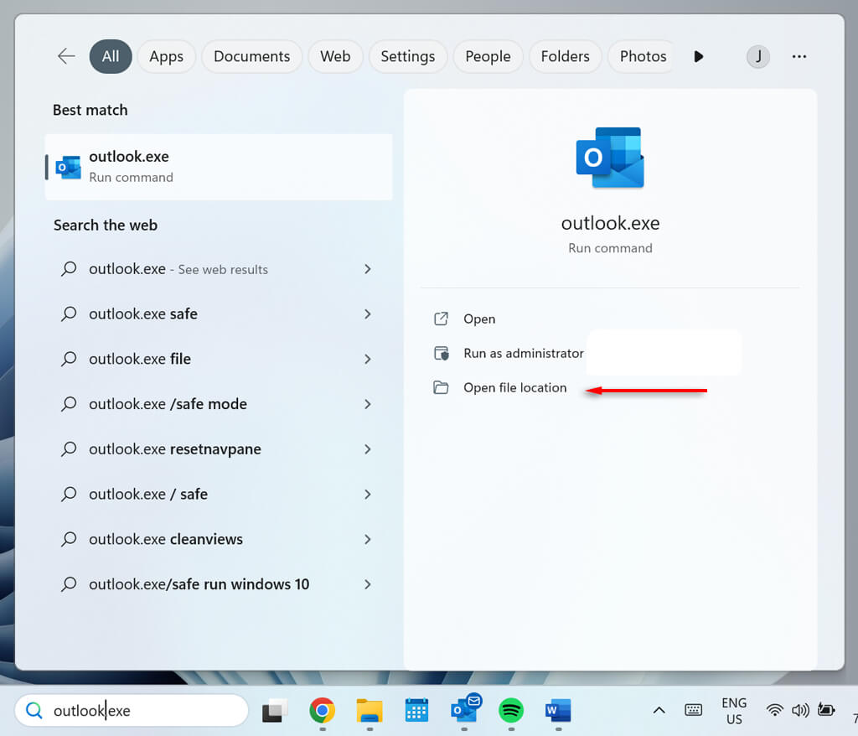Open Microsoft Word from the taskbar
858x736 pixels.
[x=558, y=710]
